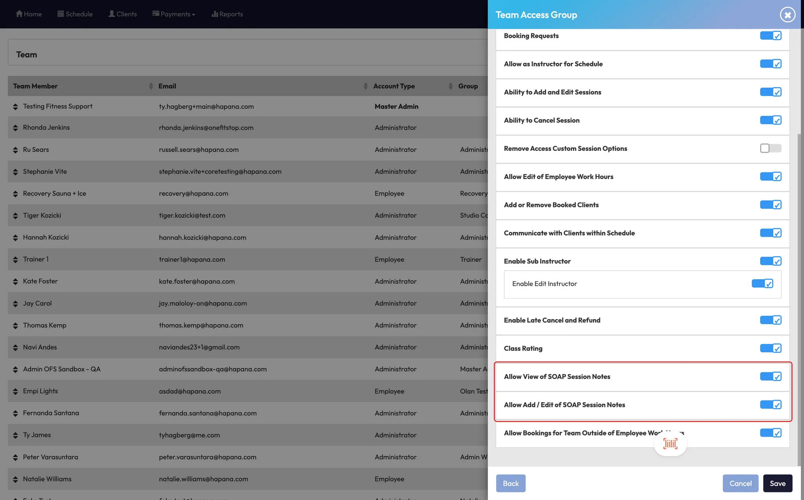Image resolution: width=804 pixels, height=500 pixels.
Task: Click reorder handle beside Kate Foster
Action: tap(15, 282)
